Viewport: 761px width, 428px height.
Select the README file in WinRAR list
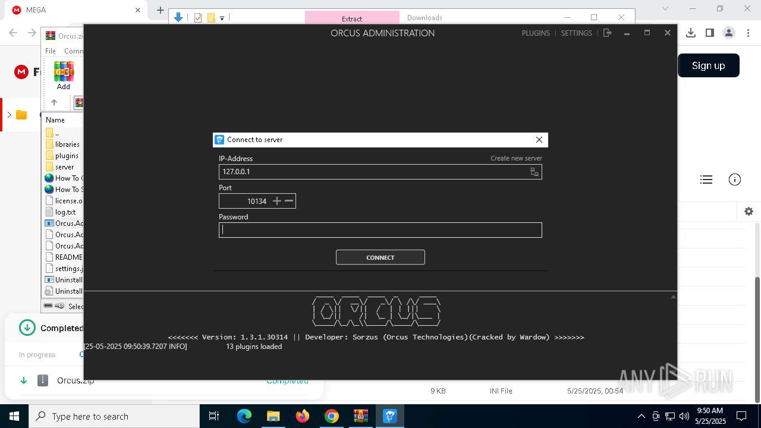64,257
